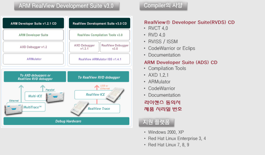Click the AXD Debugger v1.3.1 box
Screen dimensions: 265x155
(84, 47)
